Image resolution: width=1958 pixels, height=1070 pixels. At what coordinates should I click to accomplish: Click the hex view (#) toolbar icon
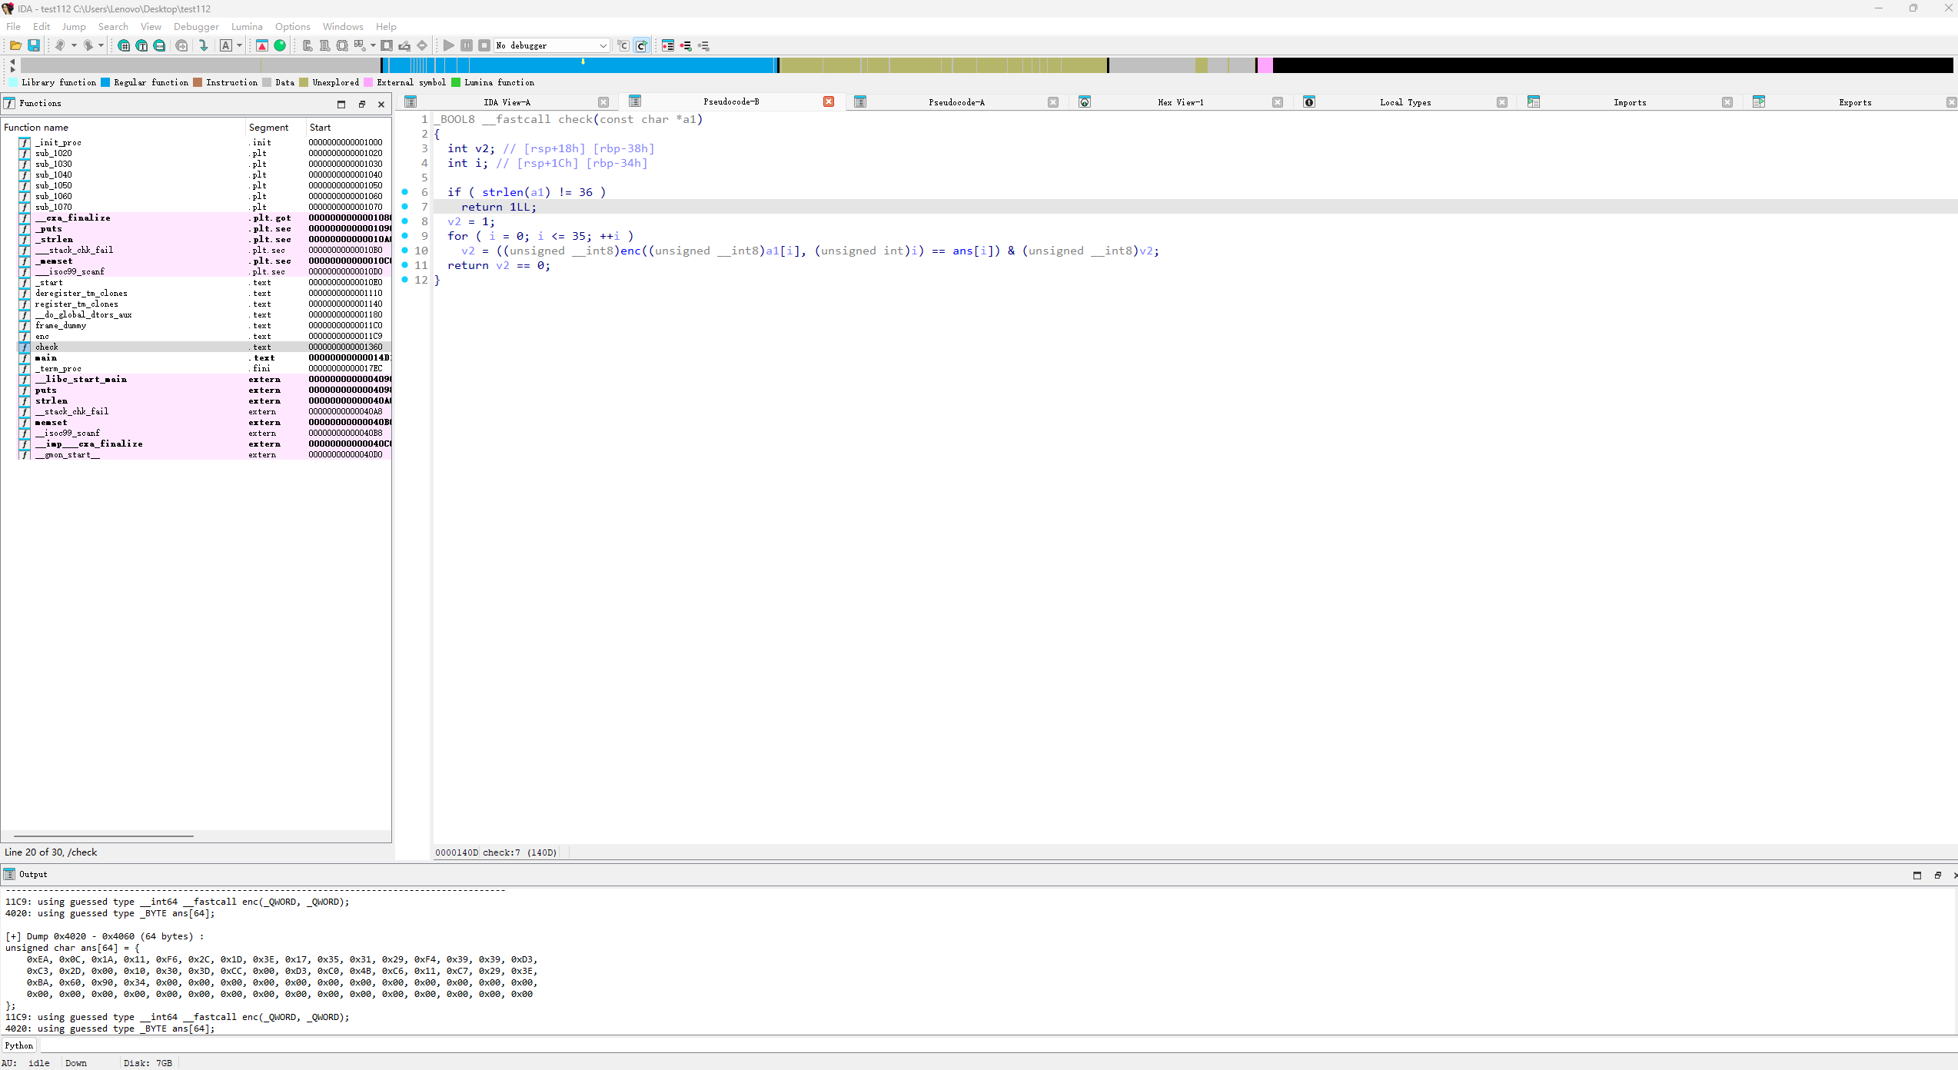point(124,45)
